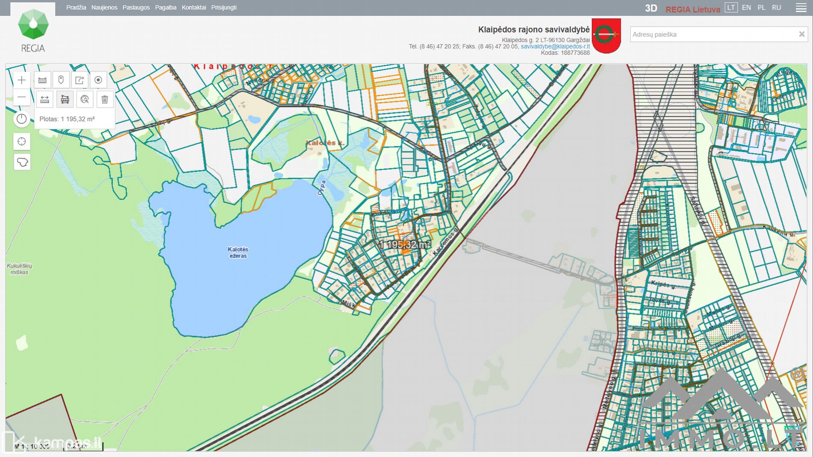Reset map rotation with compass button
Image resolution: width=813 pixels, height=457 pixels.
pyautogui.click(x=22, y=119)
